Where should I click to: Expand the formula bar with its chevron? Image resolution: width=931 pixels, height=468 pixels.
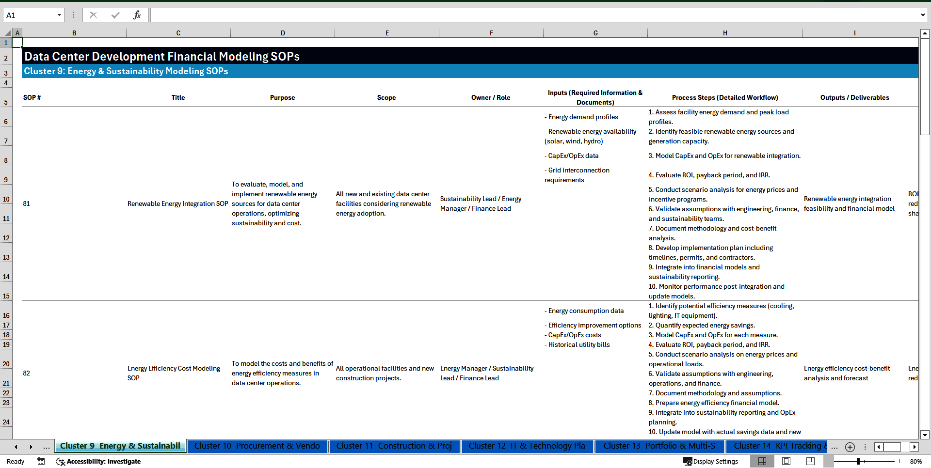(x=923, y=15)
